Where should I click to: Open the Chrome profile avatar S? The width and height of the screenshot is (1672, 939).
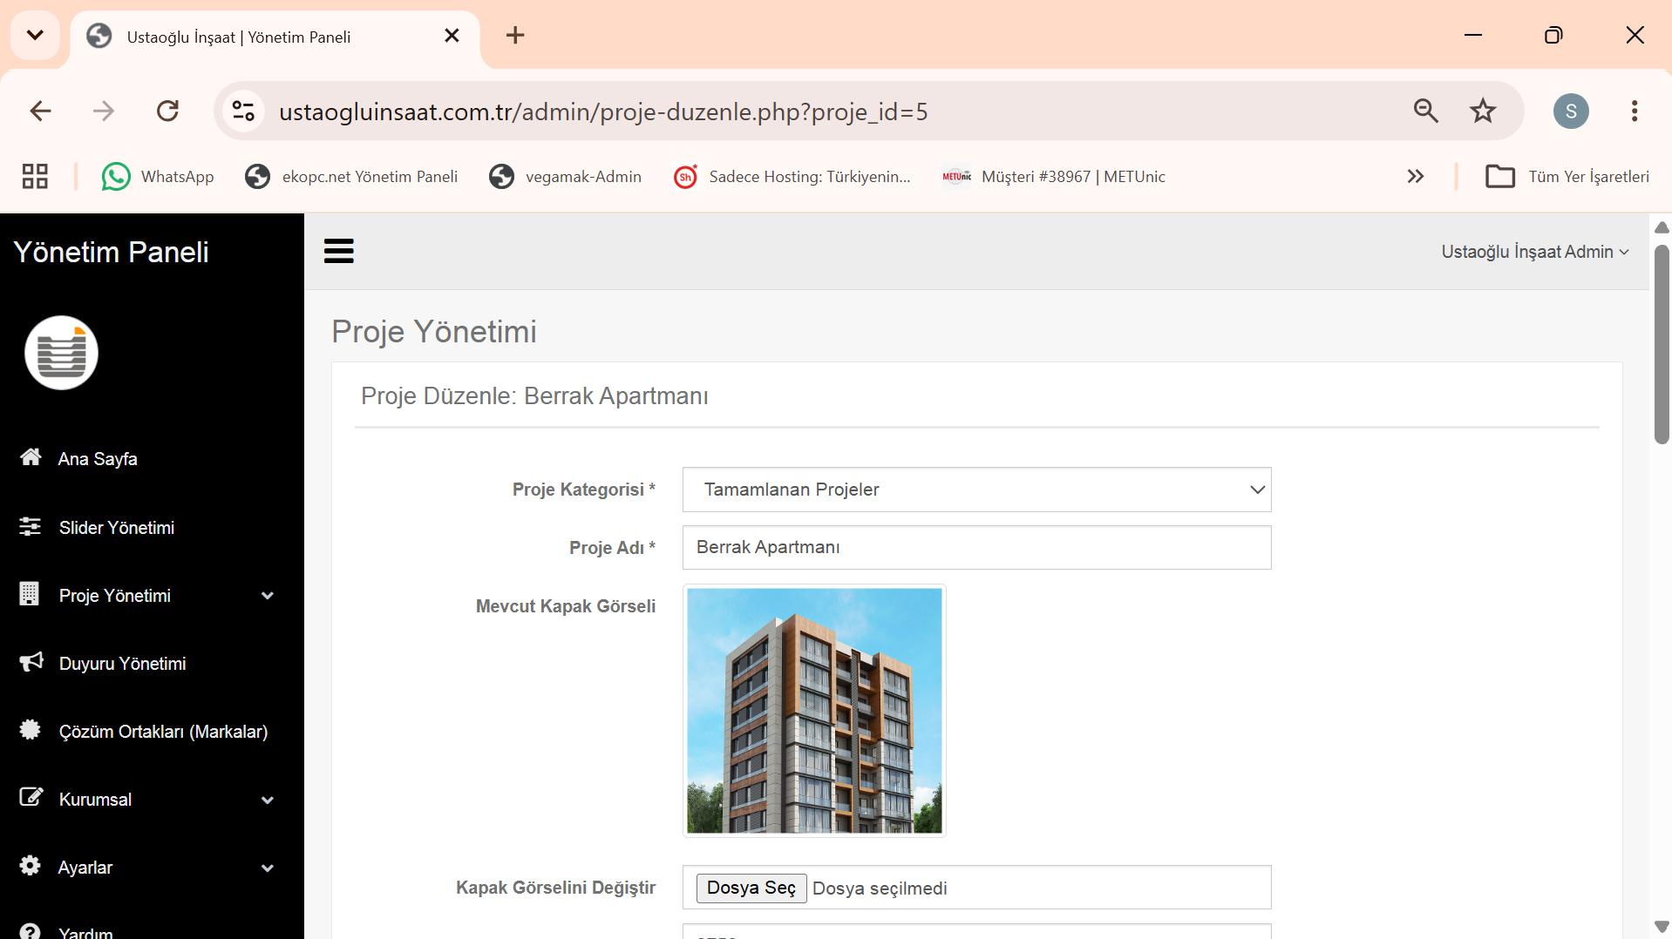pyautogui.click(x=1571, y=111)
